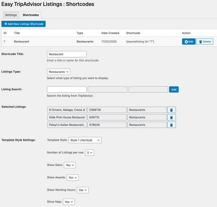Expand the Template Style dropdown
The height and width of the screenshot is (207, 217).
[x=85, y=140]
